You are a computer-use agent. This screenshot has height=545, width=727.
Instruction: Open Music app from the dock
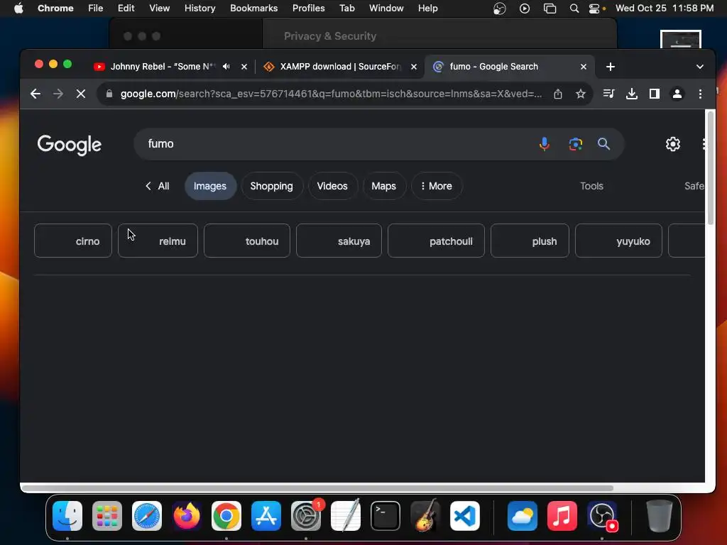pos(562,516)
